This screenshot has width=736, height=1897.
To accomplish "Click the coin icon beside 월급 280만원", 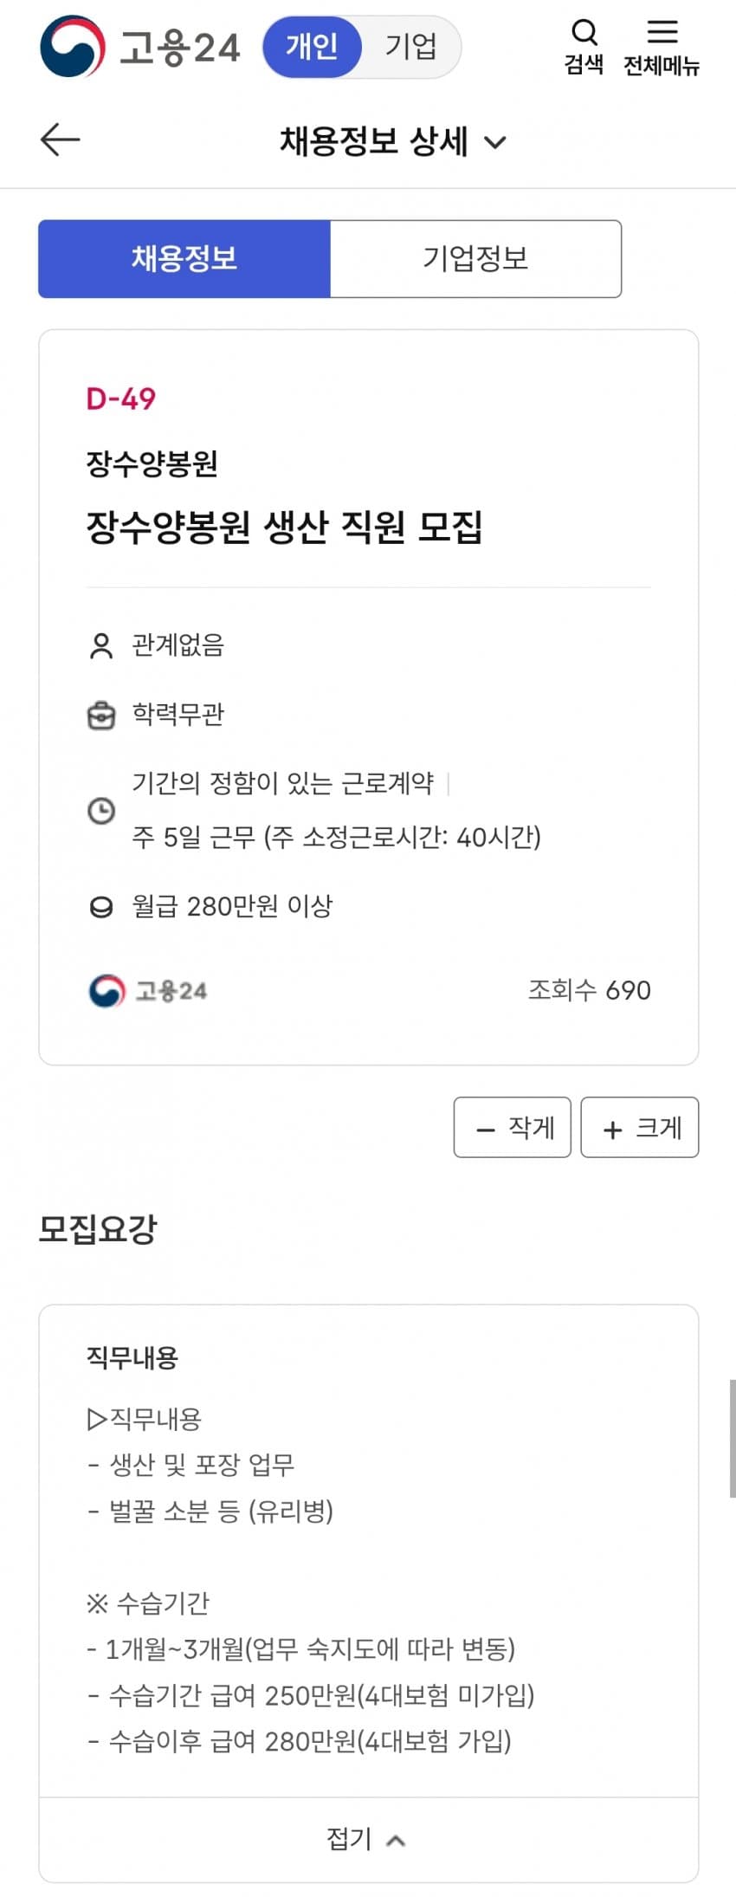I will point(101,907).
